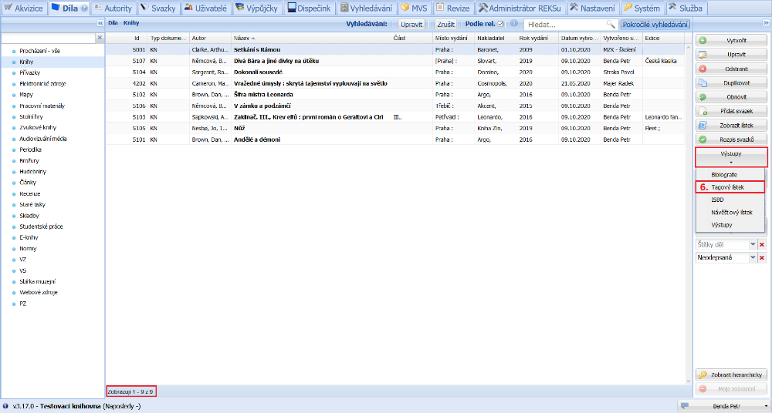772x413 pixels.
Task: Open the Benda Petr user menu
Action: tap(725, 405)
